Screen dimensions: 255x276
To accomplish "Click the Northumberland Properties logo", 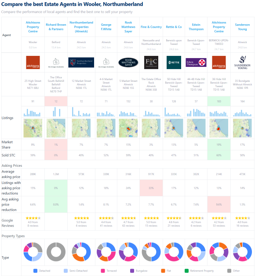I will tap(81, 63).
